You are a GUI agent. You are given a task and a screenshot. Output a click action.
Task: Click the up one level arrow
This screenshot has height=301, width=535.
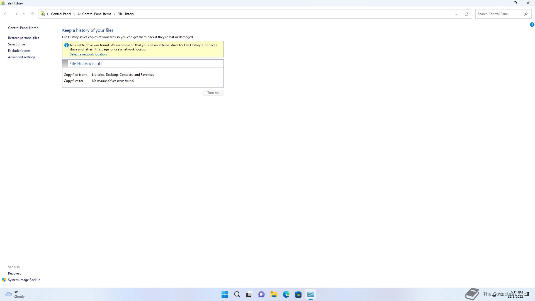(32, 14)
